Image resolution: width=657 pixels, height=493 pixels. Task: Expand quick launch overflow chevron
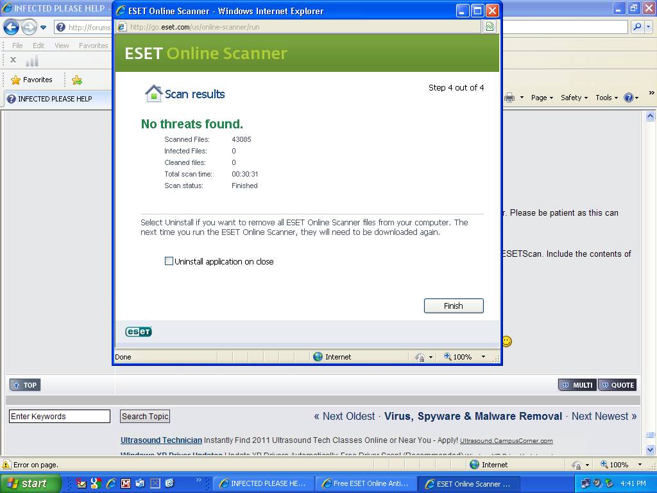pos(199,480)
